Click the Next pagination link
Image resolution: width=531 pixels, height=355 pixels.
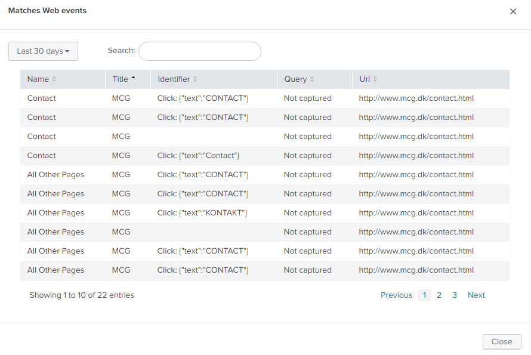pyautogui.click(x=476, y=295)
